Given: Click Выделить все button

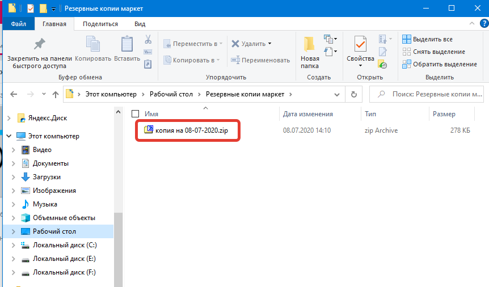Looking at the screenshot, I should pyautogui.click(x=428, y=39).
